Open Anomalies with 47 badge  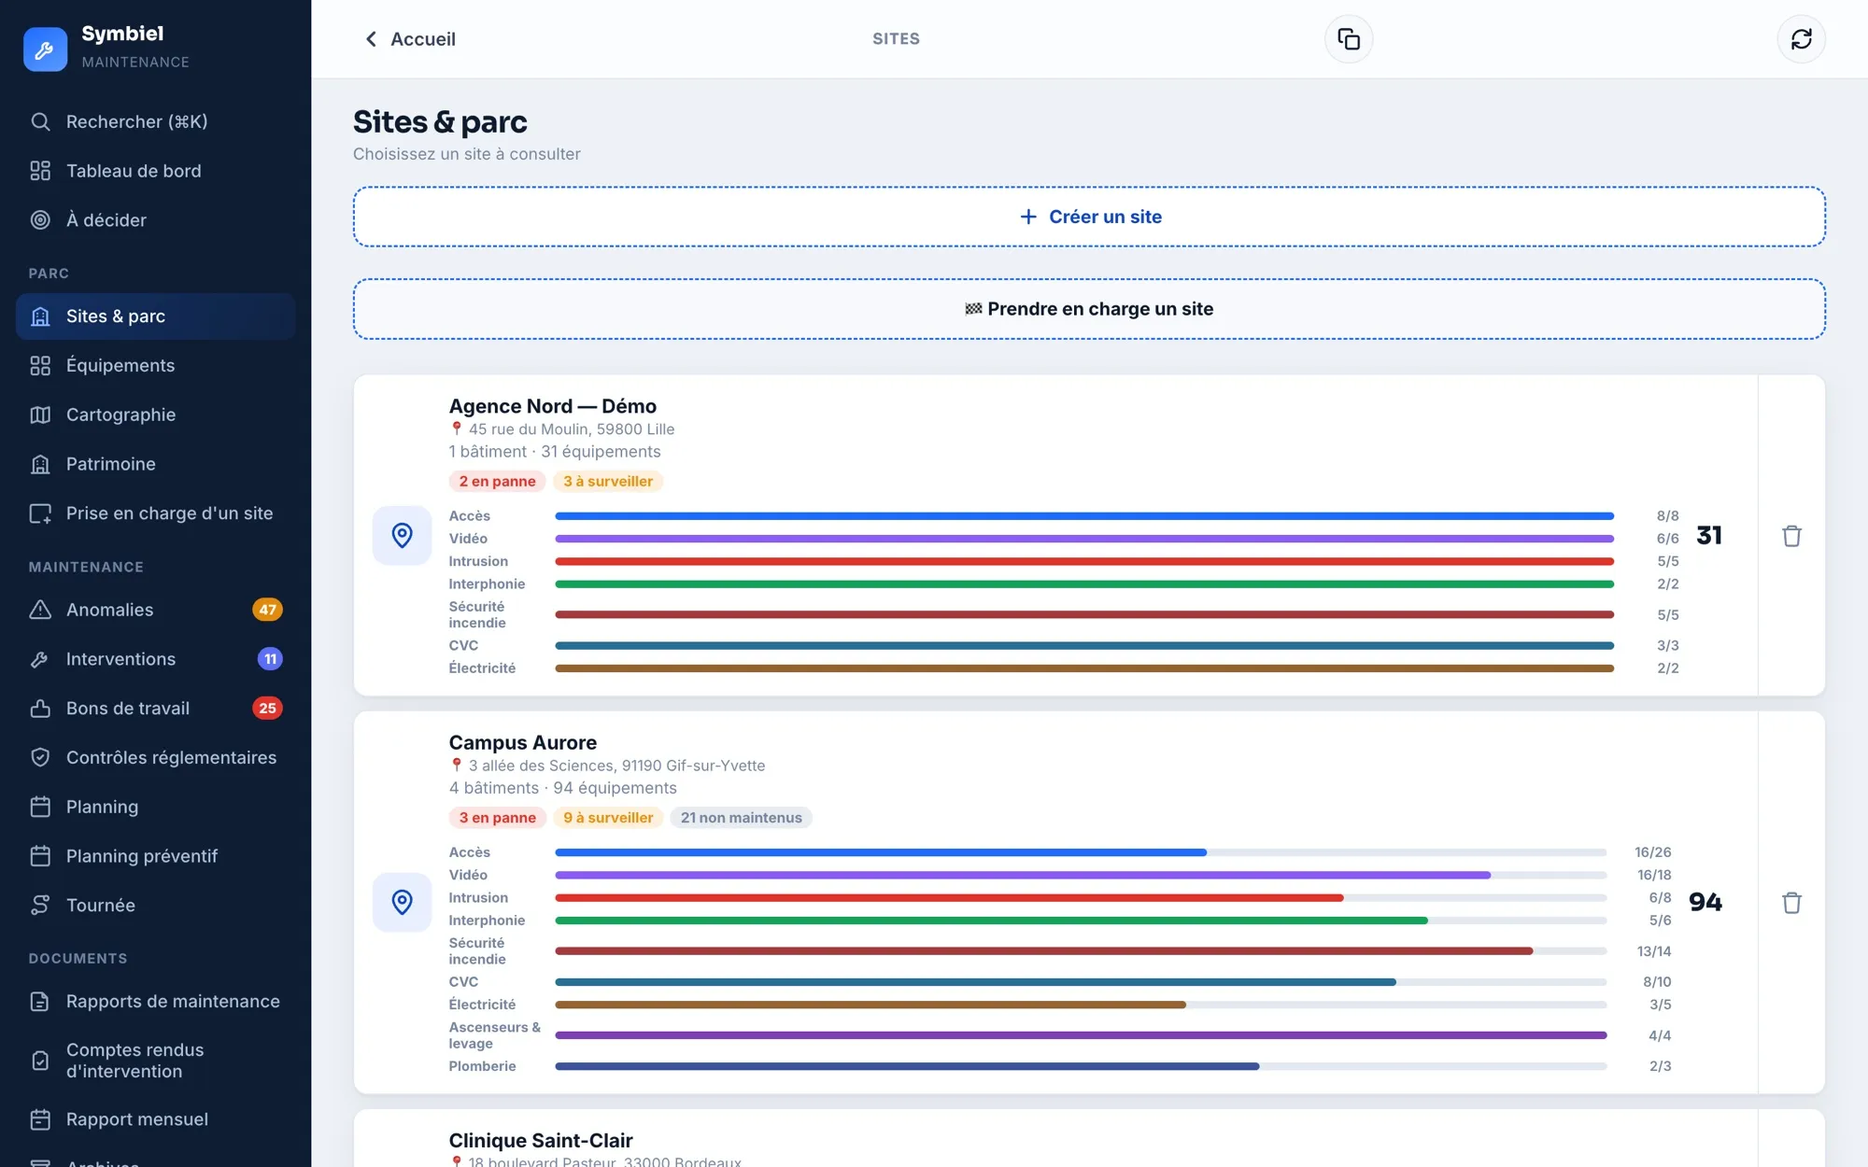[155, 610]
